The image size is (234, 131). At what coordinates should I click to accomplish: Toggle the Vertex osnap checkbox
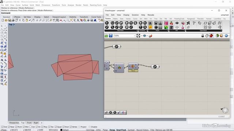pos(71,127)
